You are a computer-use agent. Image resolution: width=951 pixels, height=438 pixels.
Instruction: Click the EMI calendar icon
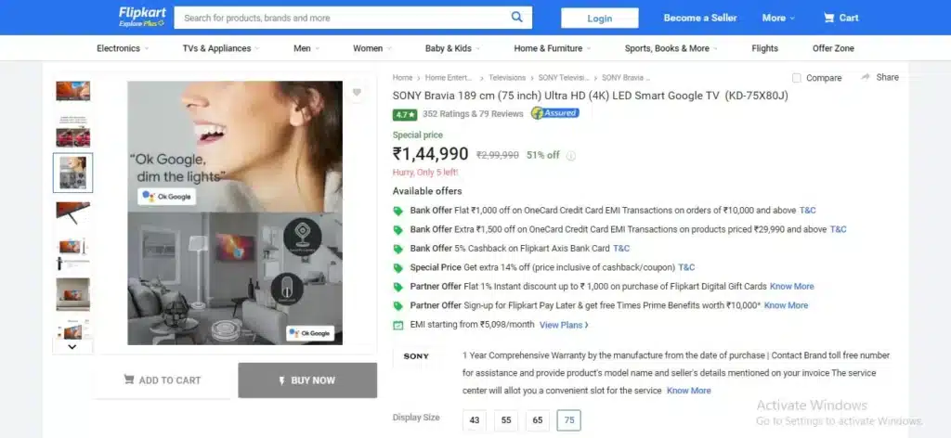397,325
